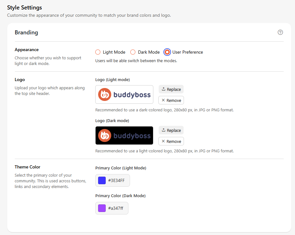Image resolution: width=295 pixels, height=235 pixels.
Task: Remove the light mode logo
Action: tap(171, 100)
